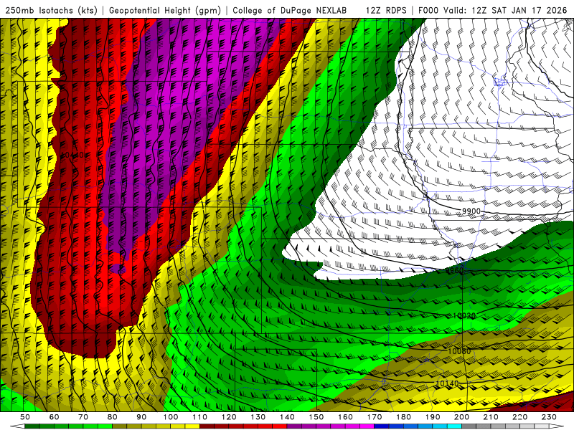Click the 9900 height contour label
This screenshot has height=430, width=574.
click(x=471, y=211)
